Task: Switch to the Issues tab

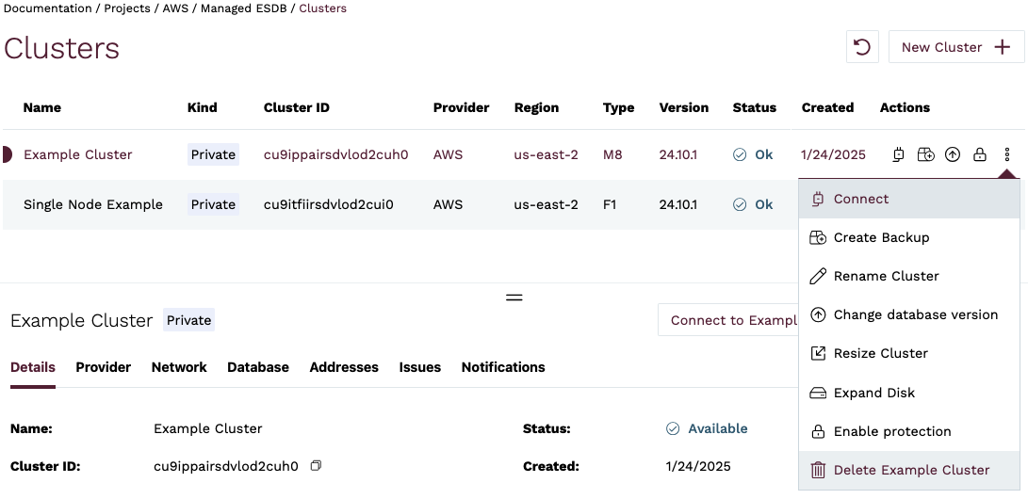Action: pyautogui.click(x=419, y=367)
